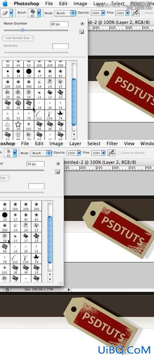Select the outlined star 29 brush preset
The width and height of the screenshot is (154, 358).
[18, 125]
